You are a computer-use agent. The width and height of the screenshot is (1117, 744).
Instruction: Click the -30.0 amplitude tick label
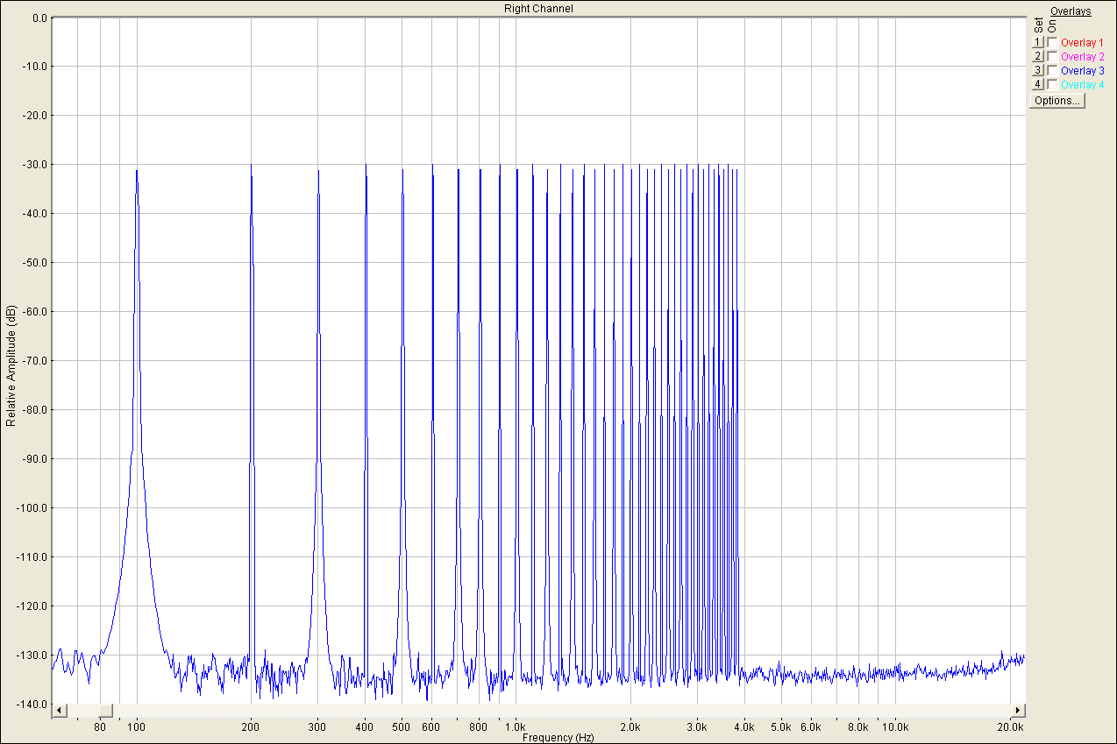click(32, 165)
